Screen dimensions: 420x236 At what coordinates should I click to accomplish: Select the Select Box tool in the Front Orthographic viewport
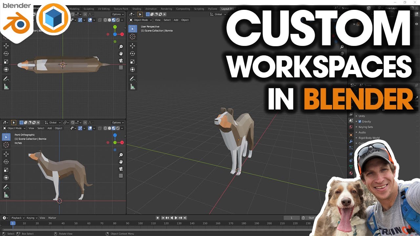pos(6,137)
